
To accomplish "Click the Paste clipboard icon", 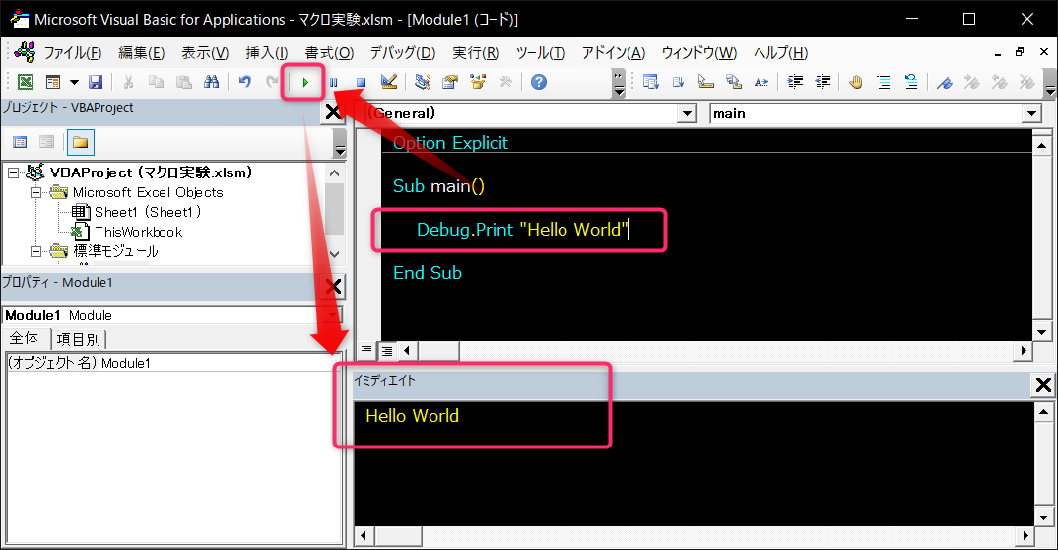I will 183,83.
